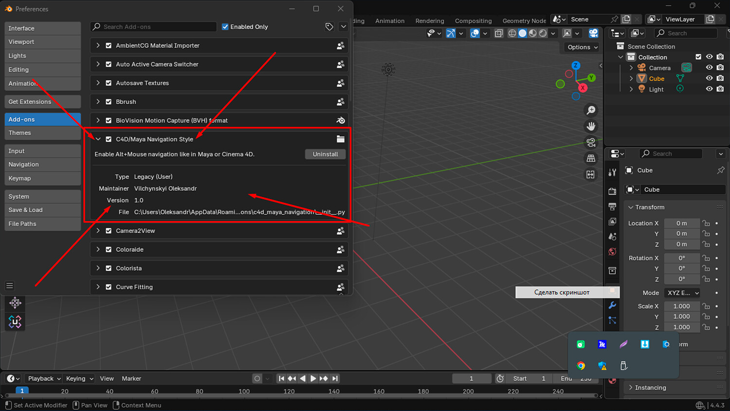Uncheck the Bbrush add-on
The height and width of the screenshot is (411, 730).
pyautogui.click(x=109, y=102)
